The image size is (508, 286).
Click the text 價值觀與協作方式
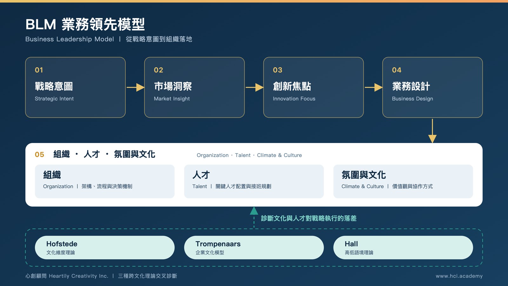pyautogui.click(x=412, y=187)
